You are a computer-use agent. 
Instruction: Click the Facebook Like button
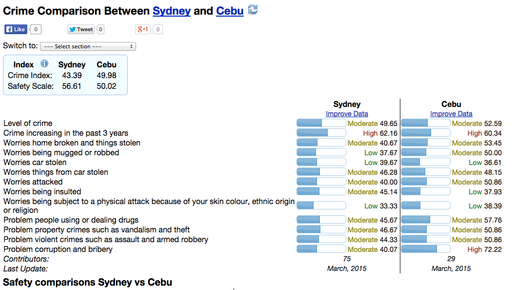click(x=16, y=29)
